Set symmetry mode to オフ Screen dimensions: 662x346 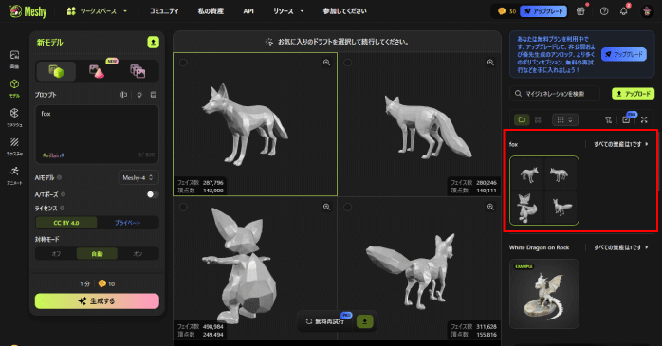56,254
